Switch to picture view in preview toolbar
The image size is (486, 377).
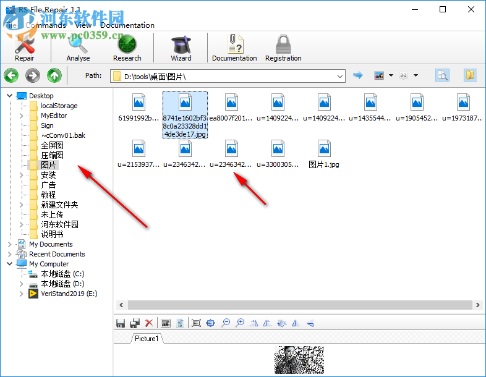[x=166, y=323]
